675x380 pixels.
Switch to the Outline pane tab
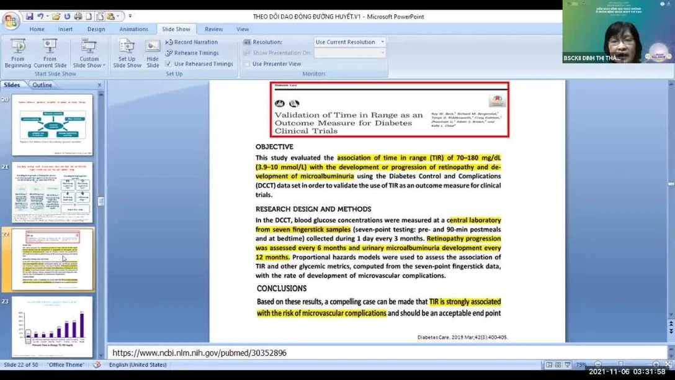[42, 85]
